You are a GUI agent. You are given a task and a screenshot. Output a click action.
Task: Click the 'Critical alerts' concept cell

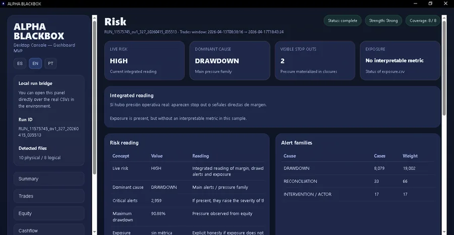click(x=125, y=201)
